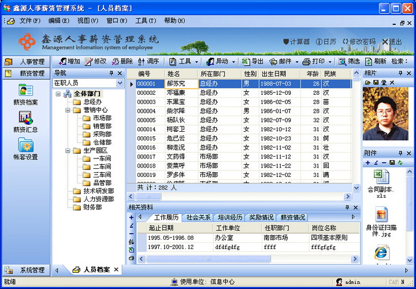Image resolution: width=416 pixels, height=289 pixels.
Task: Open the 人事管理 sidebar section
Action: point(26,62)
